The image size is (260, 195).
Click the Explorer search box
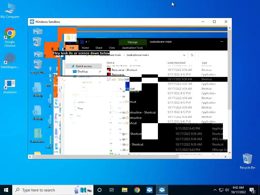(213, 55)
